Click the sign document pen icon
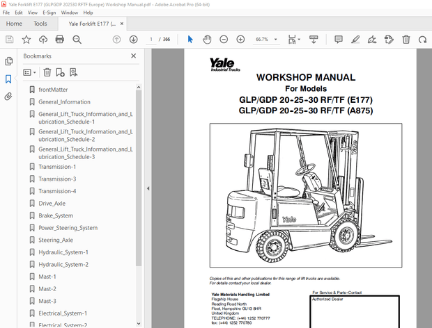This screenshot has height=328, width=432. coord(372,40)
